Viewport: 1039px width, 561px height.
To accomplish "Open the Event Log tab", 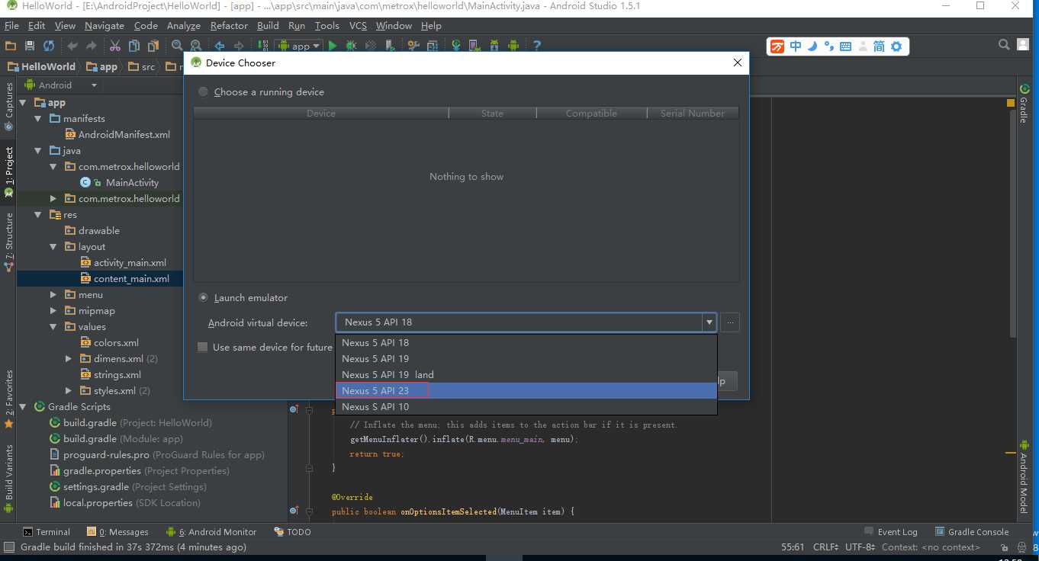I will pos(890,532).
